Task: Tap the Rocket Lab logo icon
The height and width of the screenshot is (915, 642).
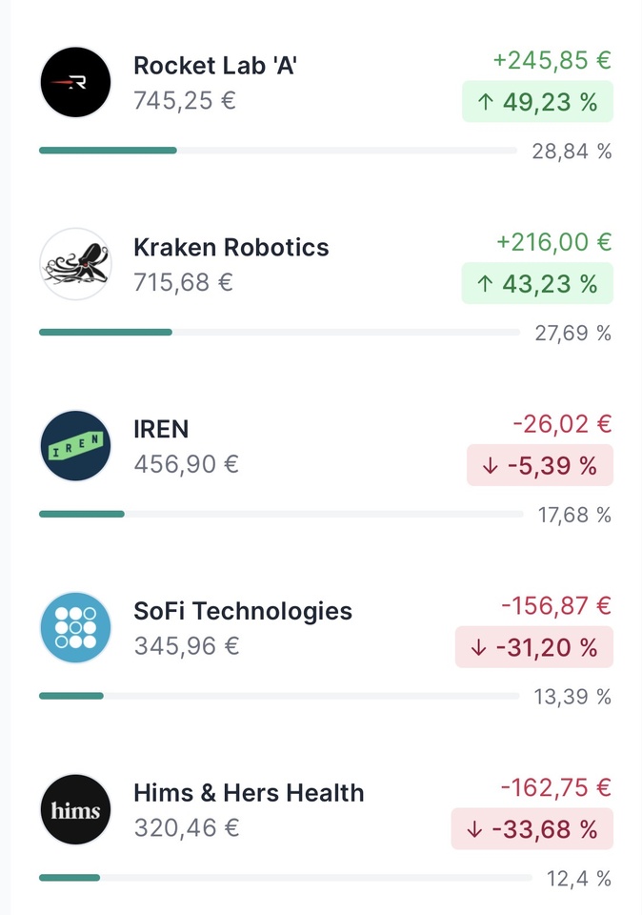Action: (75, 82)
